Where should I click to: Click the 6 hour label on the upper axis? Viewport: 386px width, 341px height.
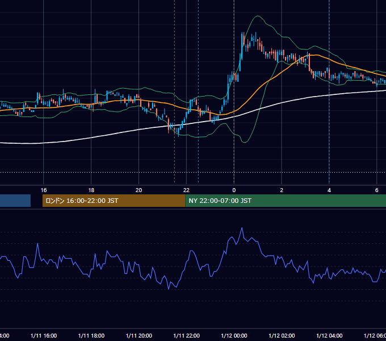[377, 190]
